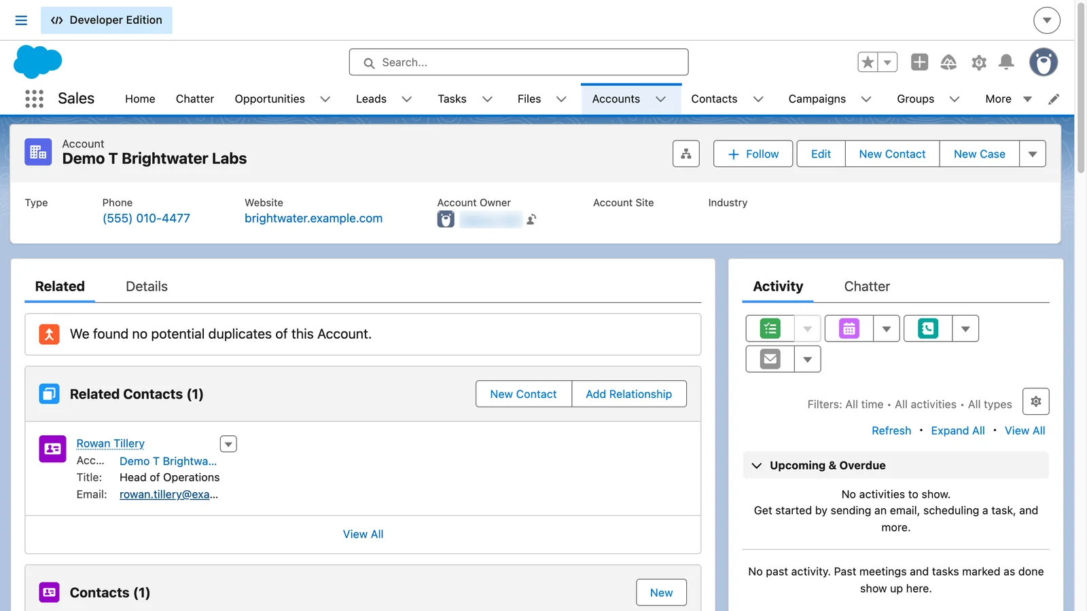Open the top-right circular dropdown arrow
The image size is (1087, 611).
click(1047, 20)
